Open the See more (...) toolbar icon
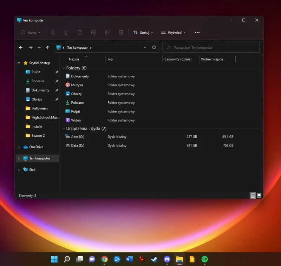 point(197,32)
